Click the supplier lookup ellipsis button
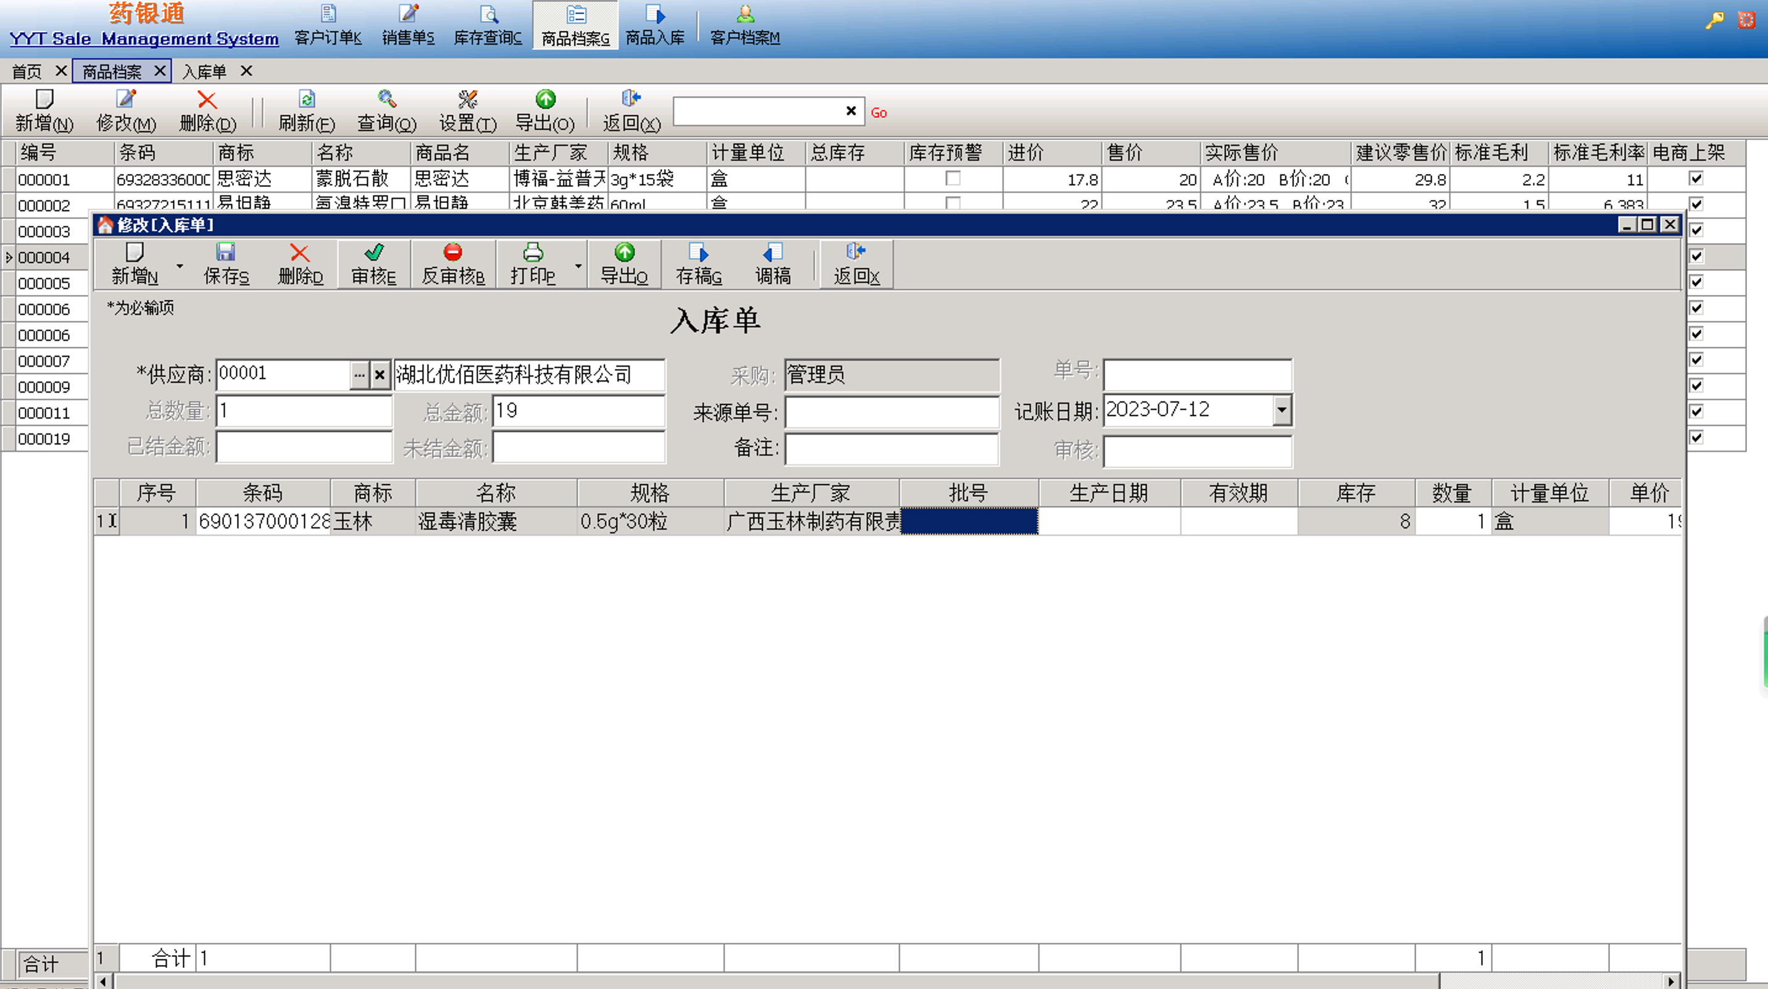 (359, 375)
